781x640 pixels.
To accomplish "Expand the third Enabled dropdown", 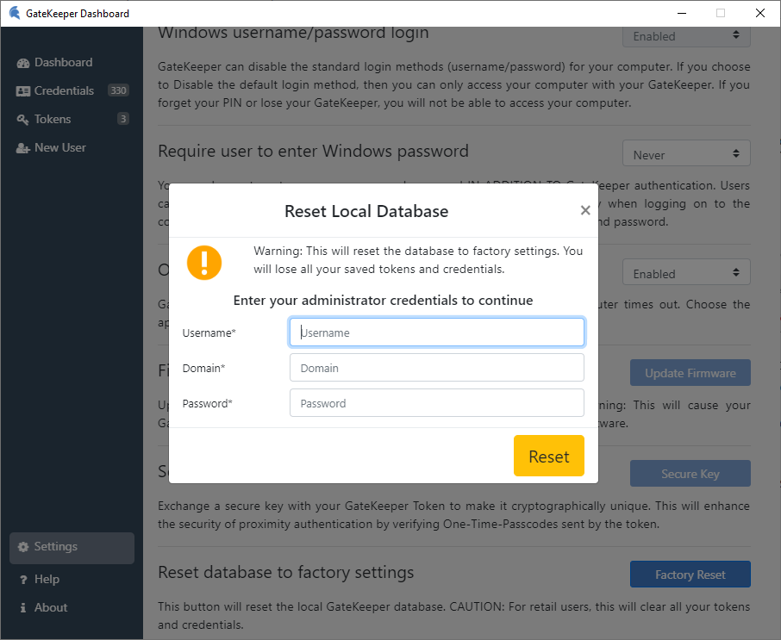I will coord(686,274).
